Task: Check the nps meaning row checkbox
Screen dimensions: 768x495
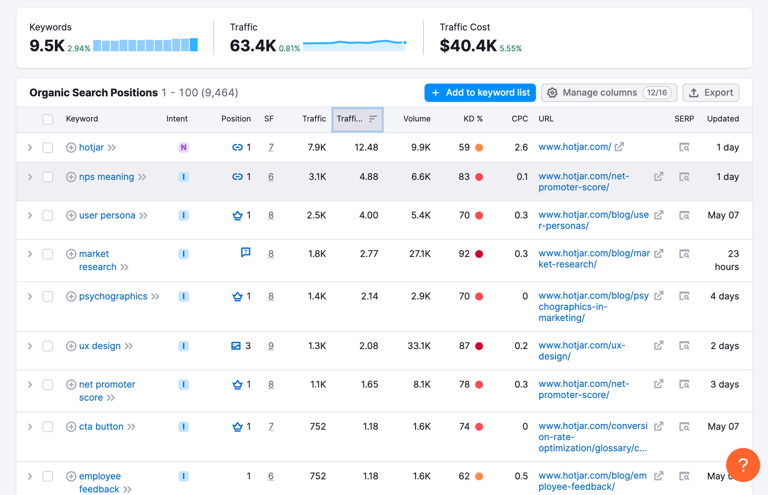Action: point(48,177)
